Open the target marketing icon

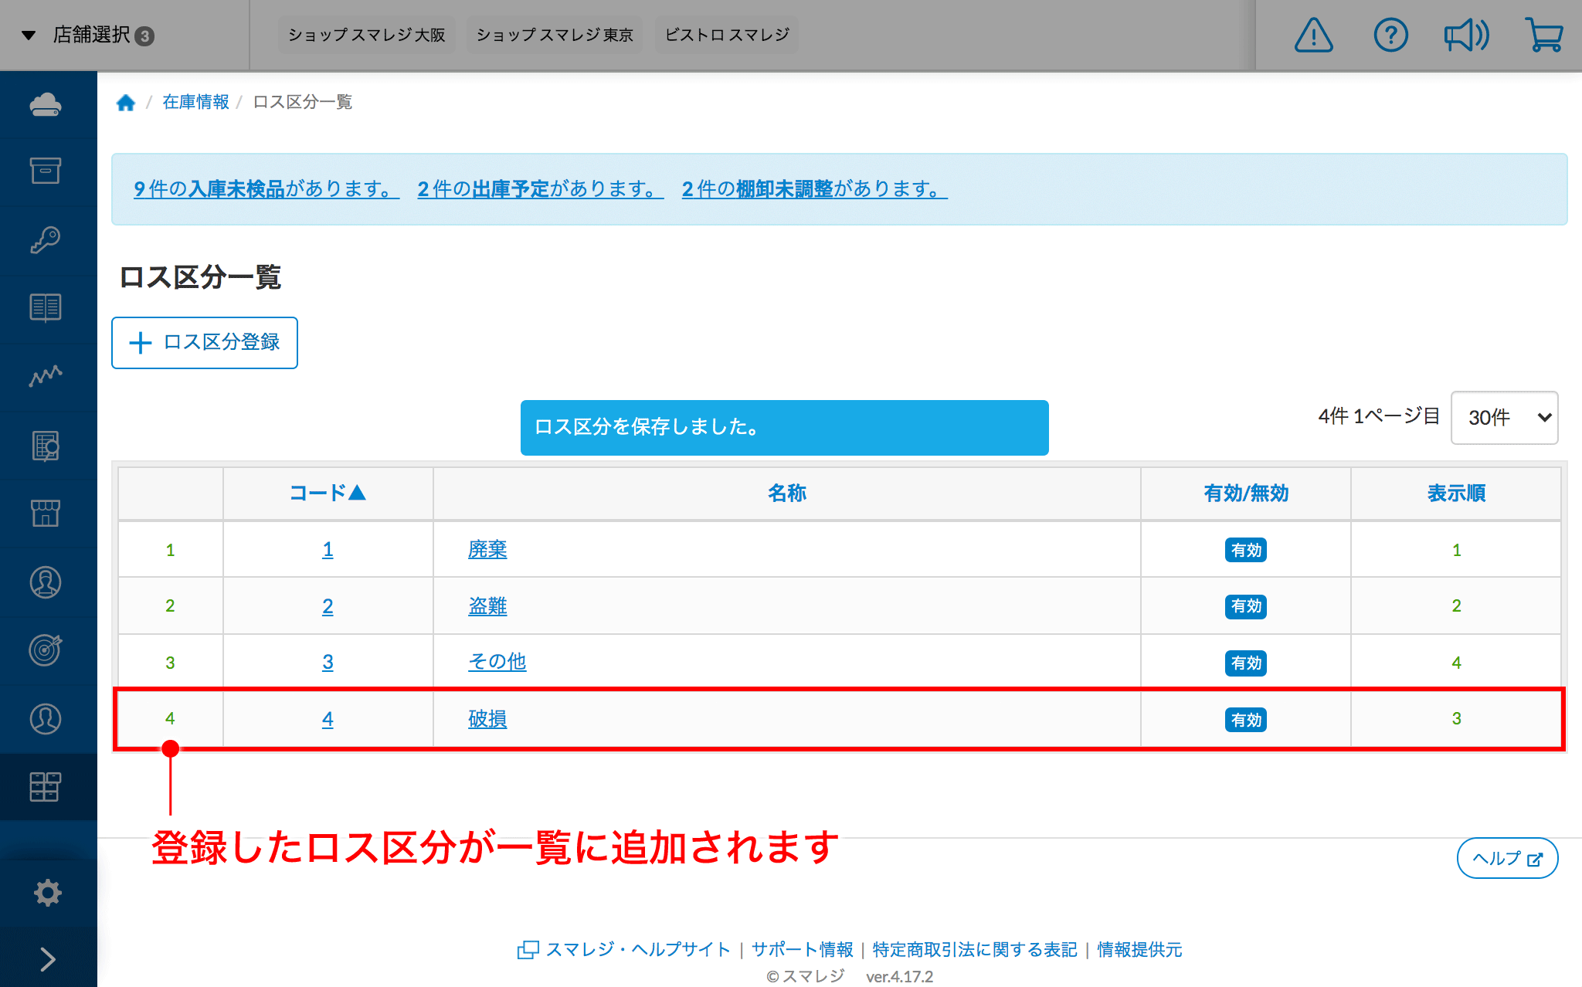point(46,650)
